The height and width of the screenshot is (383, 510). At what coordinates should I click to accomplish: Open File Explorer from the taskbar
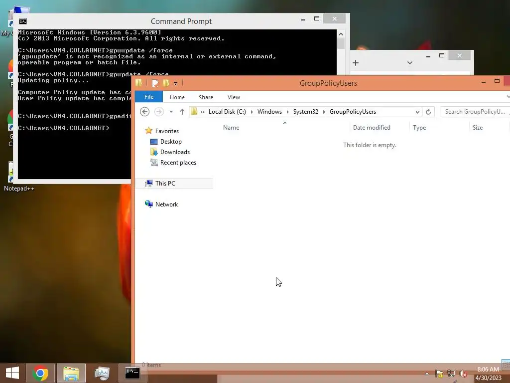tap(71, 373)
